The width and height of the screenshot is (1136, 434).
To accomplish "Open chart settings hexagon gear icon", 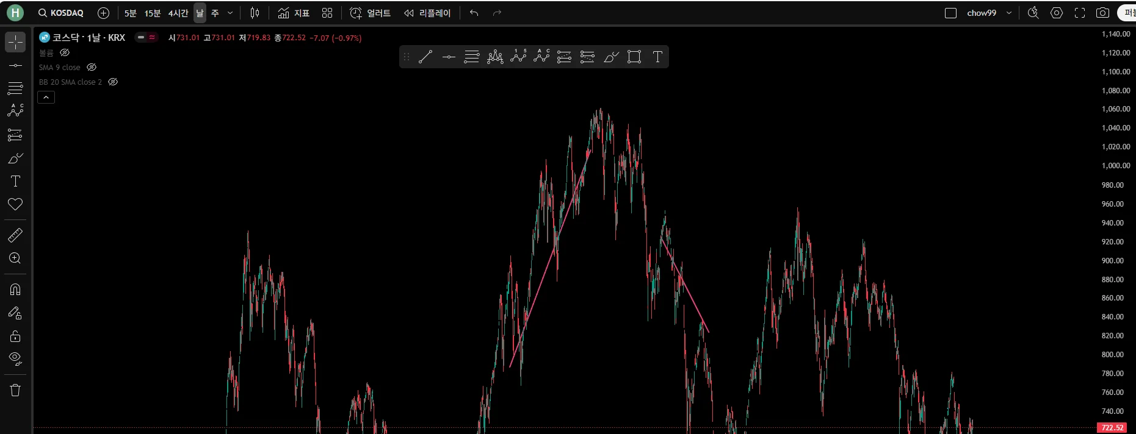I will [x=1057, y=13].
